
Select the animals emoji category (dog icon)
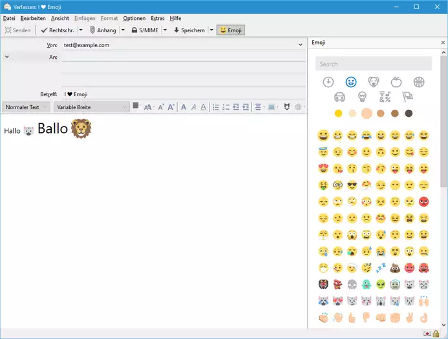(x=374, y=82)
